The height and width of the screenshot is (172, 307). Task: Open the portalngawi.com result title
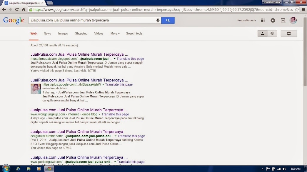pyautogui.click(x=79, y=157)
